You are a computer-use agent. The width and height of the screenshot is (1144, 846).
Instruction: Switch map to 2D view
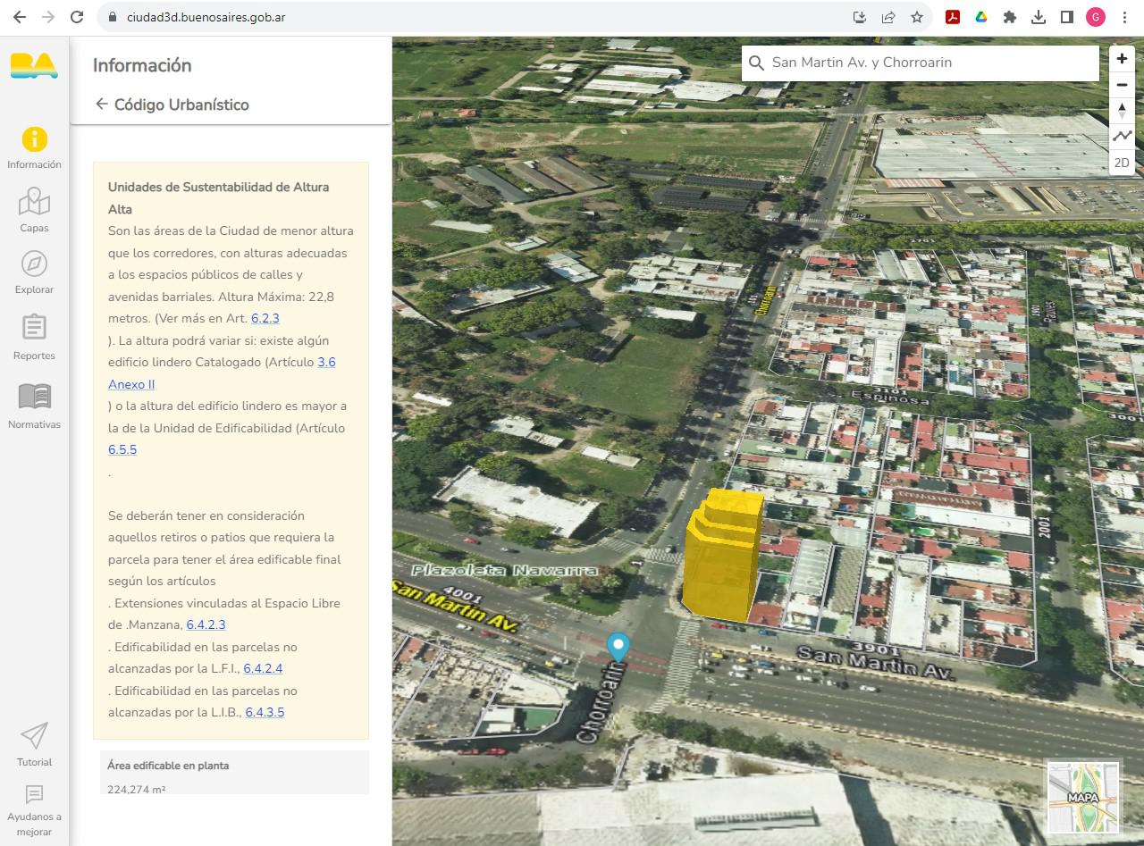pyautogui.click(x=1122, y=163)
